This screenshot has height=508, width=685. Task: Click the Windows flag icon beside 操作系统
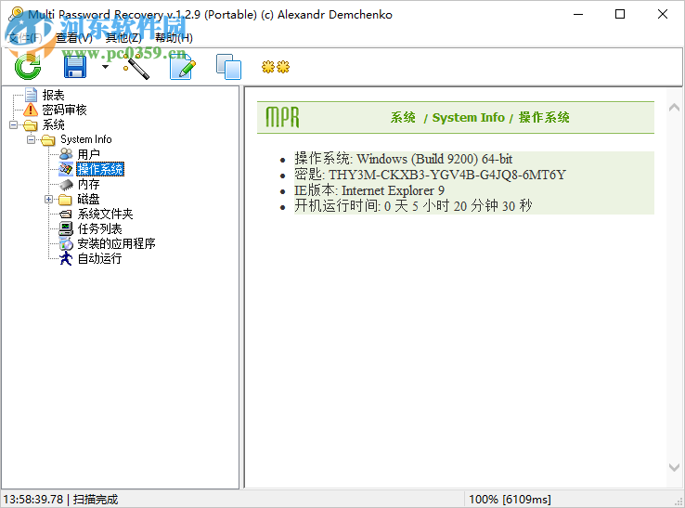66,169
